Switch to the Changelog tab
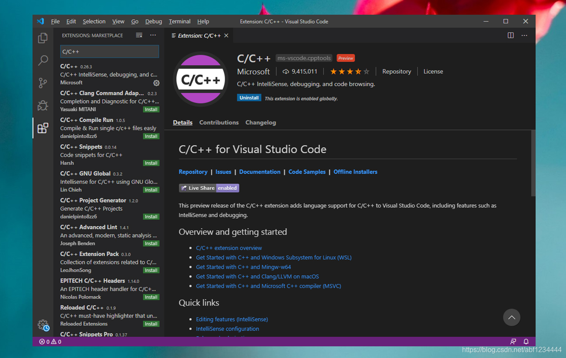The image size is (566, 358). pyautogui.click(x=260, y=123)
